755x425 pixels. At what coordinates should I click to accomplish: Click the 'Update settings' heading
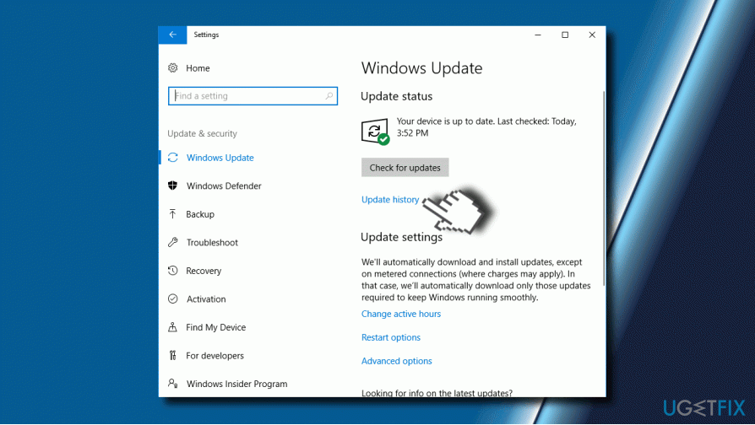pos(402,237)
